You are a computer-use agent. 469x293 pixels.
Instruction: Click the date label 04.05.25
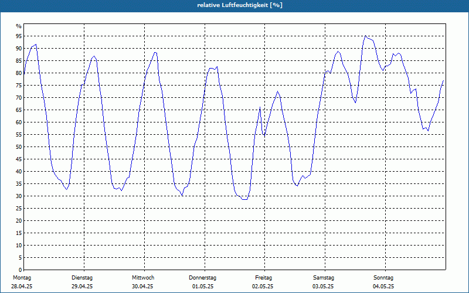[x=383, y=287]
